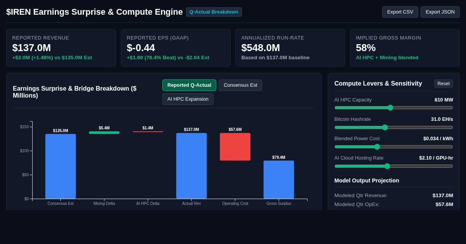Click the 810 MW capacity value

coord(444,100)
